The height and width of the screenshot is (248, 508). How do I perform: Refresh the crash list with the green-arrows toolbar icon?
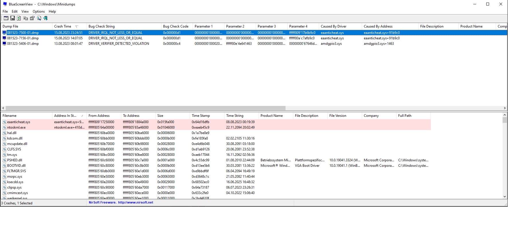[x=19, y=18]
